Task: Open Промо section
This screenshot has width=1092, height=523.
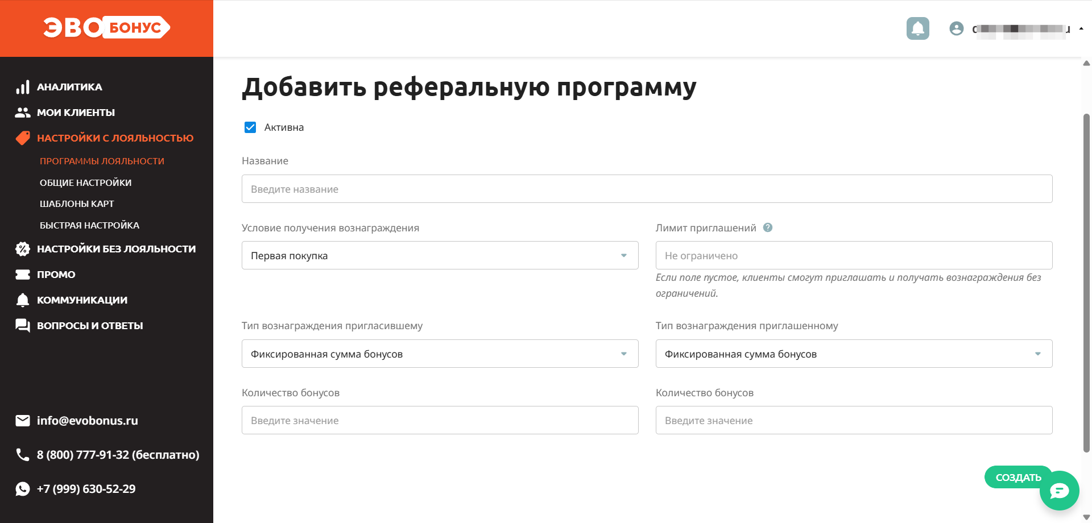Action: click(x=56, y=275)
